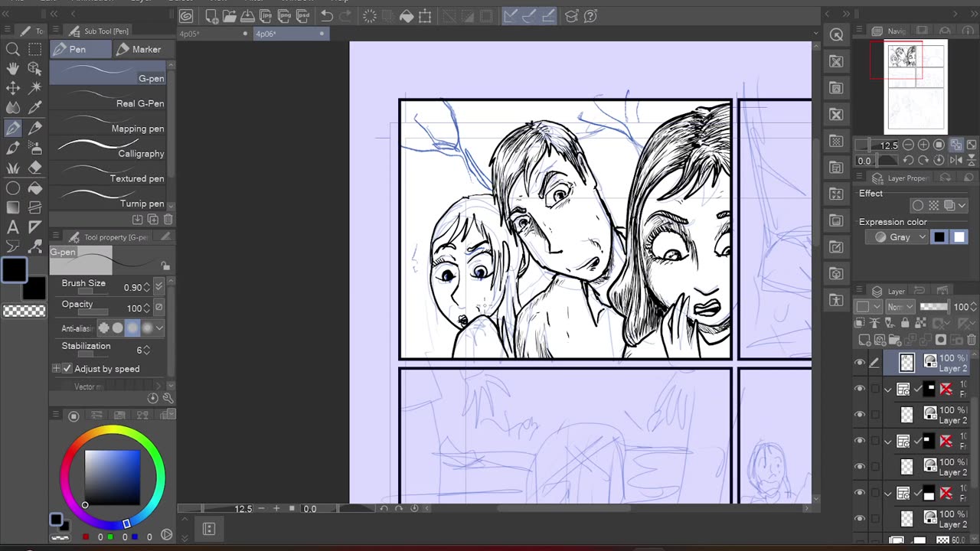
Task: Open the Effect options dropdown arrow
Action: click(x=963, y=205)
